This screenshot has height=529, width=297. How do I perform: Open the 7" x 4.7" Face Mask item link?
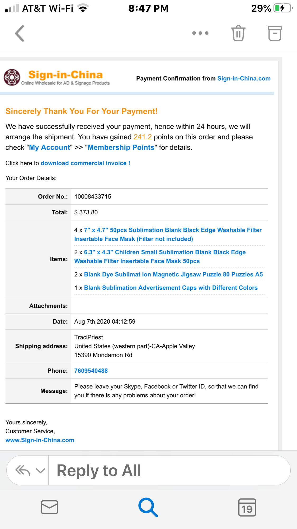pyautogui.click(x=168, y=234)
